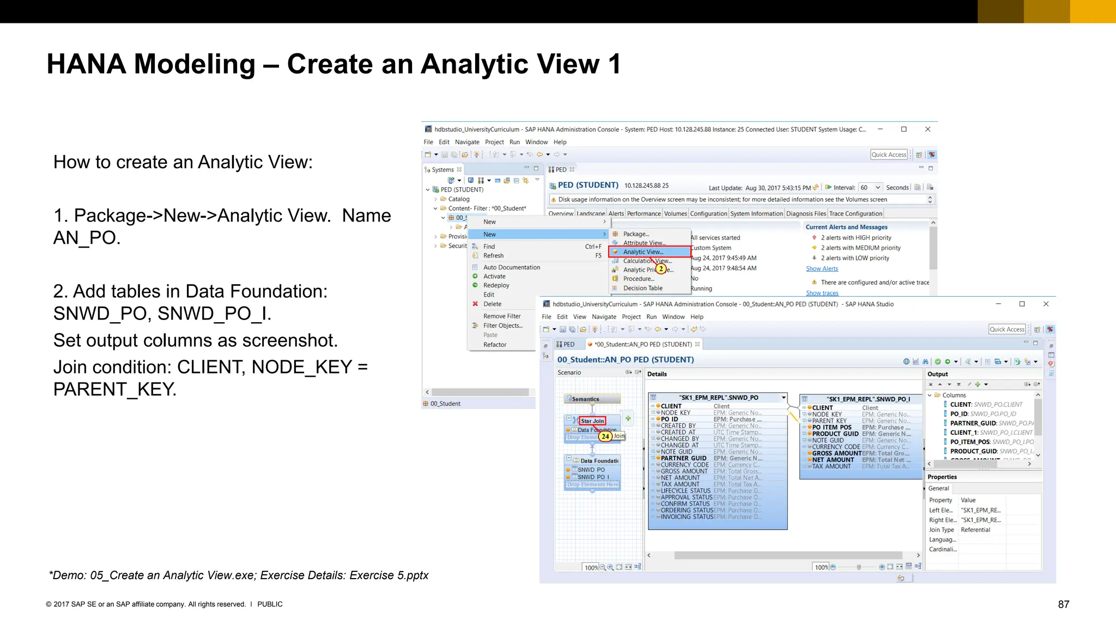Toggle the PRODUCT GUID output dot in SNWD_PO_I
The height and width of the screenshot is (627, 1116).
(x=810, y=434)
